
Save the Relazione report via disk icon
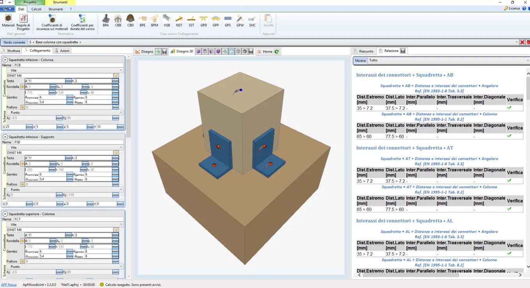403,51
